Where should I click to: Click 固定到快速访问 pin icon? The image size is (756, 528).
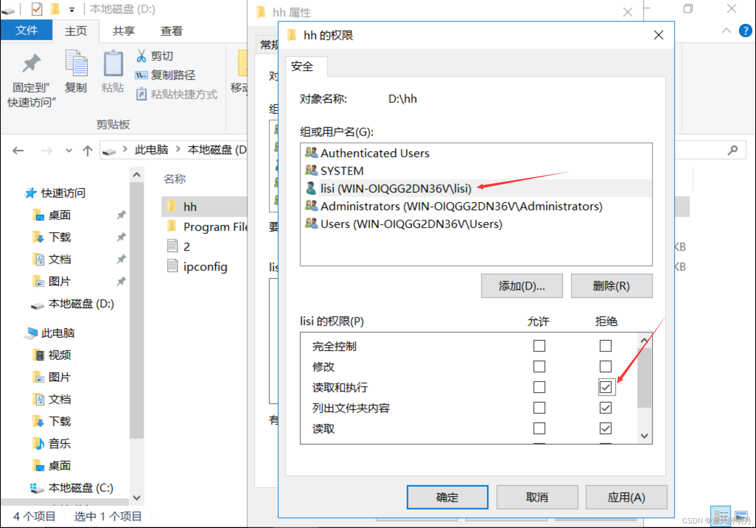point(31,63)
